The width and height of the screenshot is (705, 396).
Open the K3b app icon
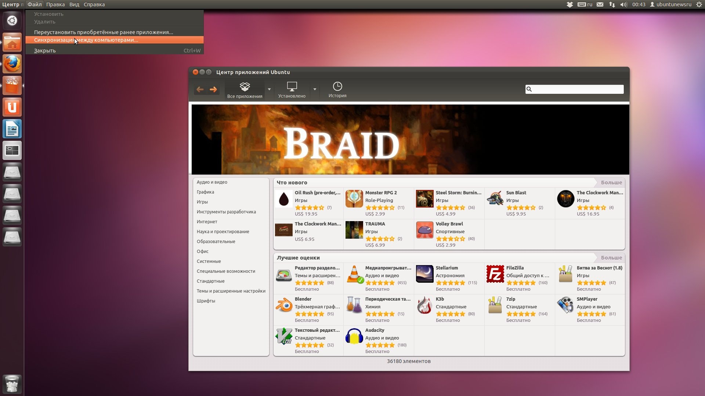[x=425, y=305]
